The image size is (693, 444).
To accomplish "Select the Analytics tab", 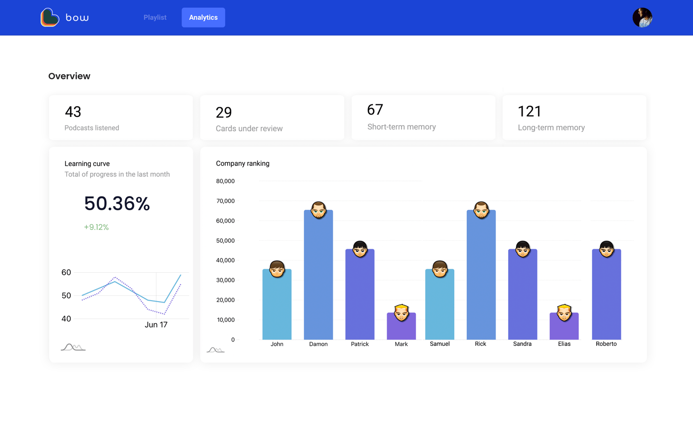I will point(203,17).
